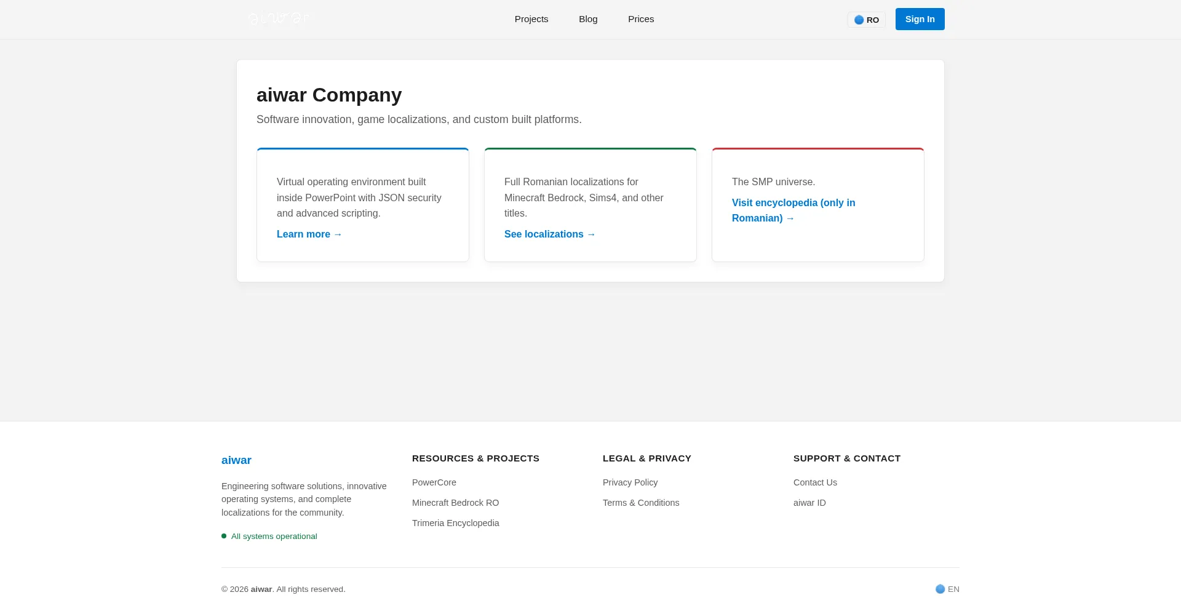Visit encyclopedia (only in Romanian) link
Image resolution: width=1181 pixels, height=611 pixels.
pos(793,210)
